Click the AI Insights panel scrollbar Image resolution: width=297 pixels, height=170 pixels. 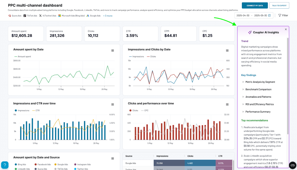point(288,87)
